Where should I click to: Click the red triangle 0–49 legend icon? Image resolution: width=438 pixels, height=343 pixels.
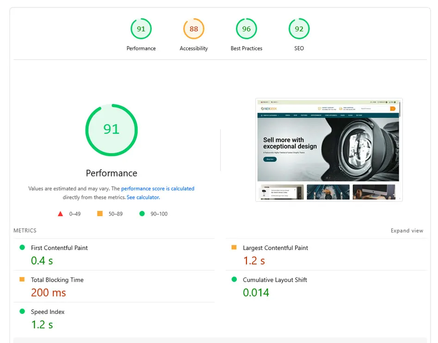(x=60, y=214)
